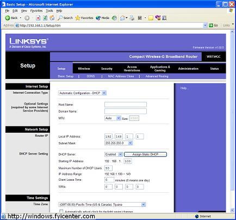The image size is (236, 220).
Task: Click the MAC Address Clone link
Action: [x=121, y=76]
